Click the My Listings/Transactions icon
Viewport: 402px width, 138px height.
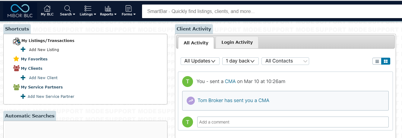[x=17, y=41]
